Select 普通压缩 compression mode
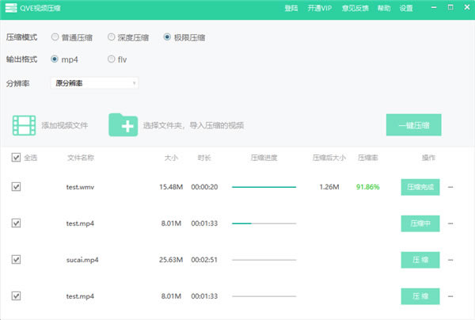Image resolution: width=475 pixels, height=320 pixels. coord(55,37)
